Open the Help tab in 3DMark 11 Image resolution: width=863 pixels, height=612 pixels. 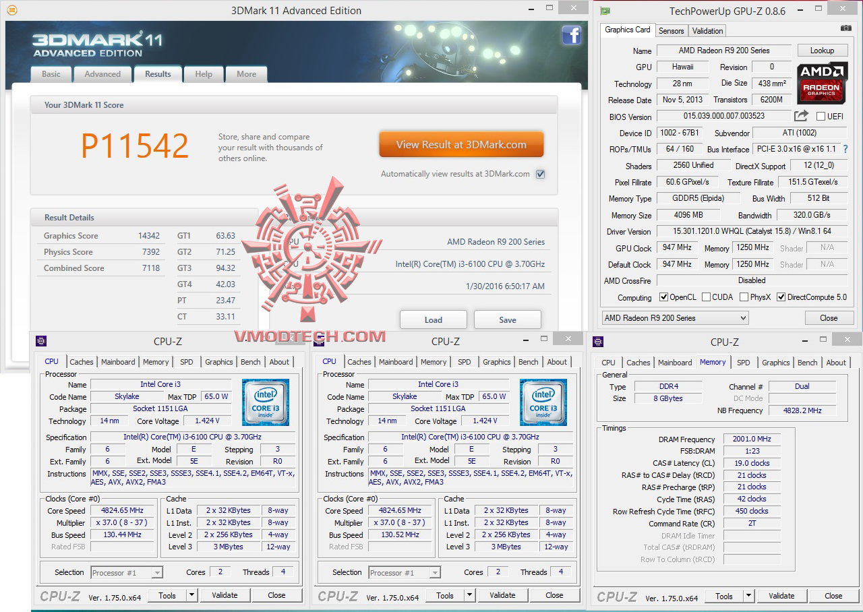click(204, 74)
